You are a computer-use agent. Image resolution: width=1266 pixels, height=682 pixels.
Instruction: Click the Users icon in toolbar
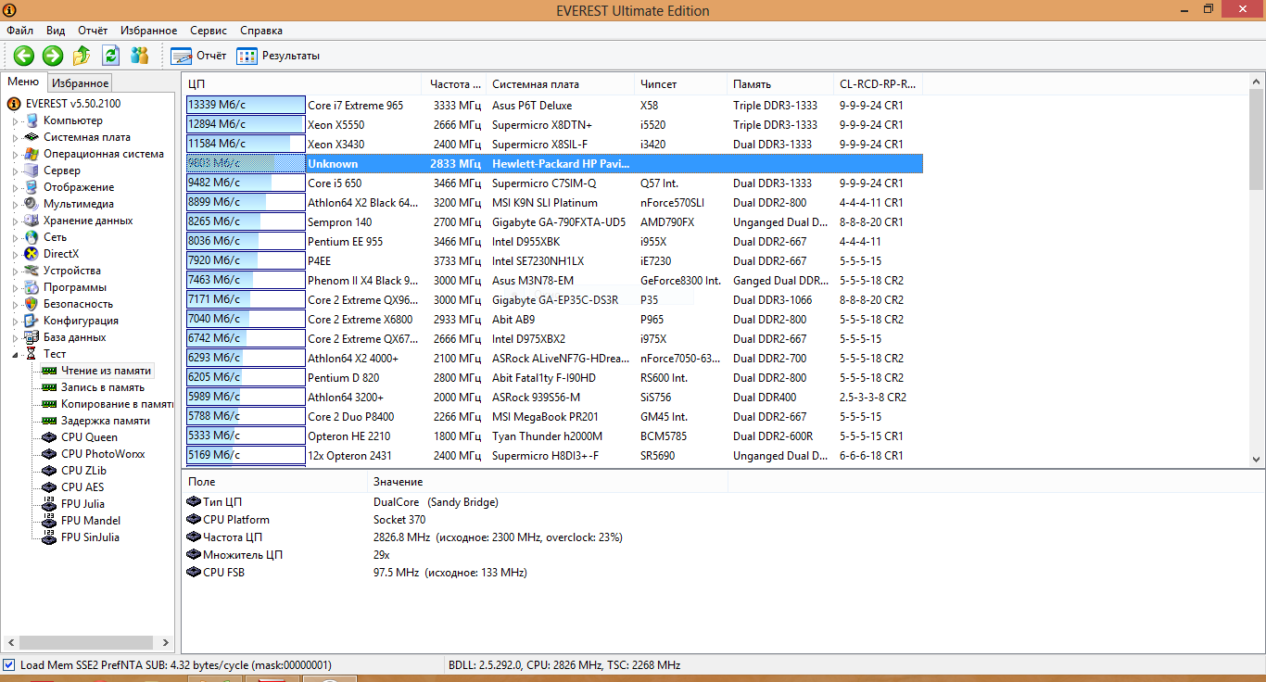coord(139,55)
